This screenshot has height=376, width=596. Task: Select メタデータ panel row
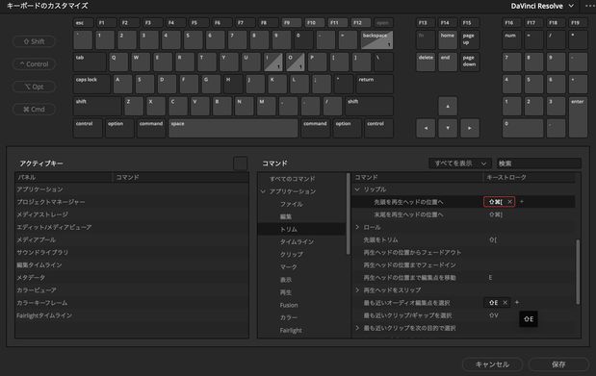tap(132, 278)
